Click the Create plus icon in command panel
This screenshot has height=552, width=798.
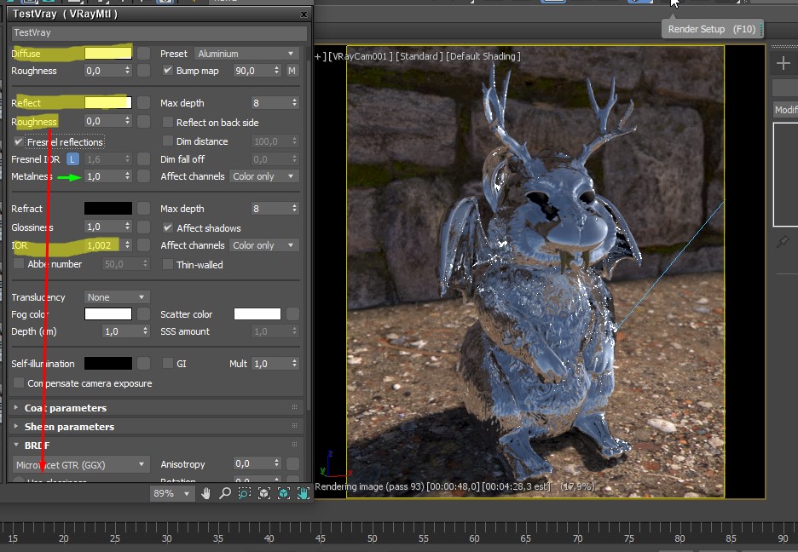pyautogui.click(x=784, y=63)
